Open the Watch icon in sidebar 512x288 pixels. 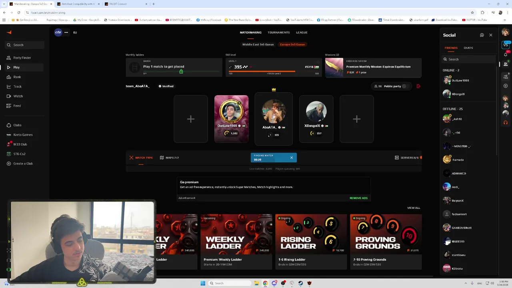point(9,96)
